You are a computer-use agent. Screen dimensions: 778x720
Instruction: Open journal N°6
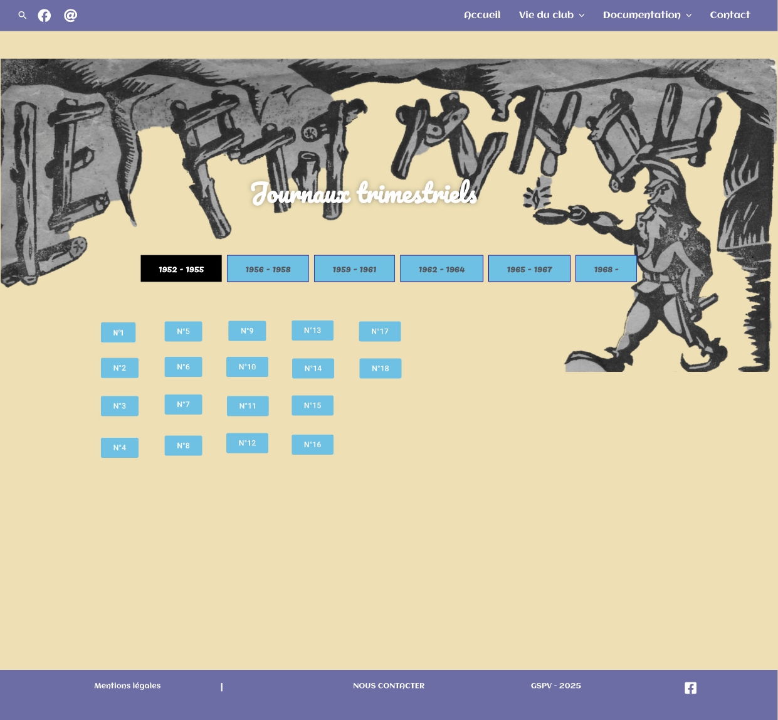click(x=183, y=367)
